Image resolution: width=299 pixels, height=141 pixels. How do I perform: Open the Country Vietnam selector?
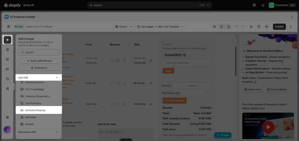192,85
